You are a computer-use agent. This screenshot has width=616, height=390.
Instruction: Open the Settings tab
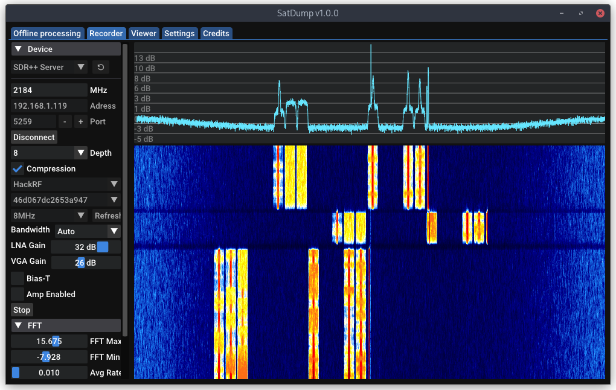click(x=179, y=33)
